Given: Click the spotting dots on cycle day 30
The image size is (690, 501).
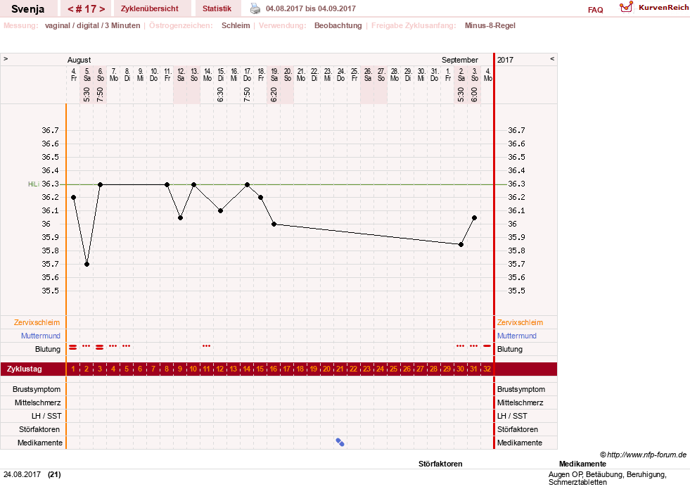Looking at the screenshot, I should [460, 346].
